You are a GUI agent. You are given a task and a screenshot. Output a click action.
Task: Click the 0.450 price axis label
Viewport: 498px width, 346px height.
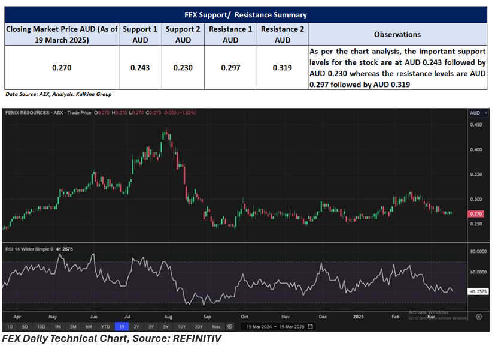476,125
